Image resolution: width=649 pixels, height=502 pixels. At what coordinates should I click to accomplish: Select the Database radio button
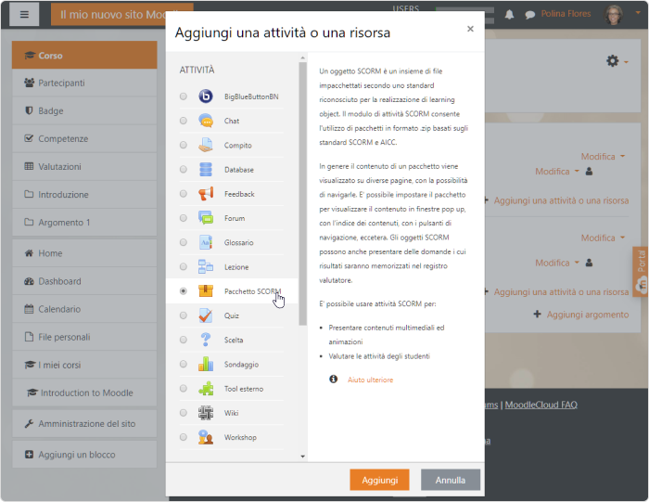pyautogui.click(x=183, y=170)
